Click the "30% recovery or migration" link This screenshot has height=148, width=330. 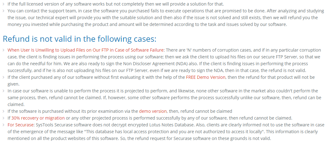[x=38, y=118]
